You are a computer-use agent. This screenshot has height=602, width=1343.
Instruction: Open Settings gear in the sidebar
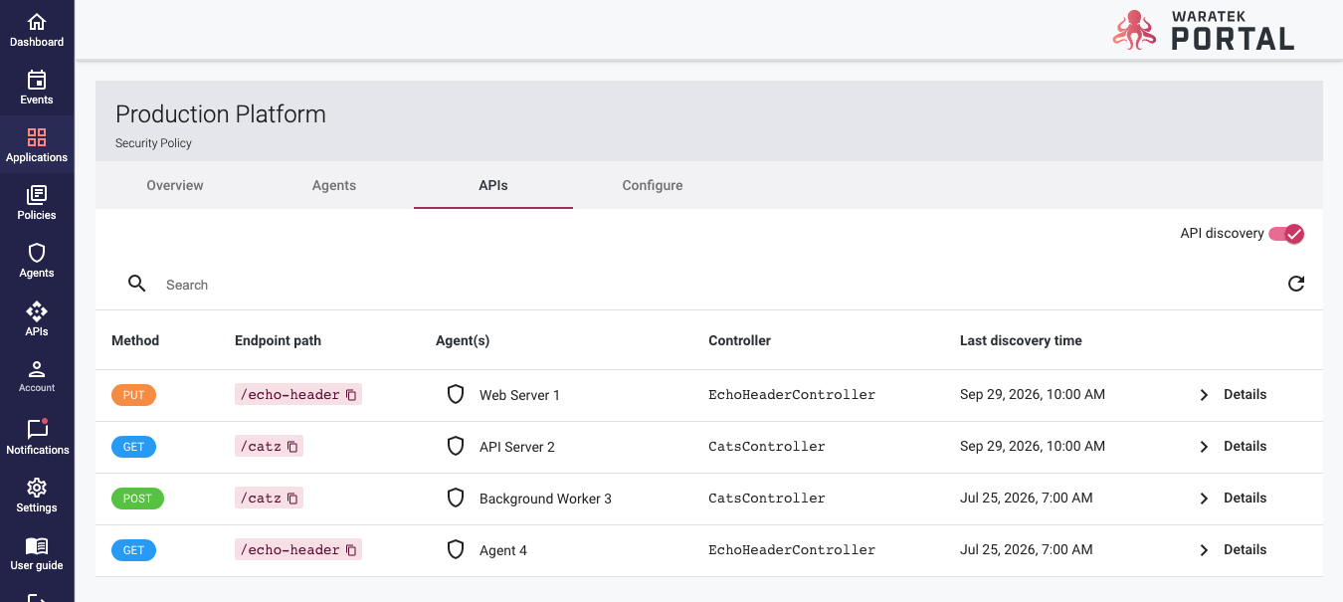(37, 488)
